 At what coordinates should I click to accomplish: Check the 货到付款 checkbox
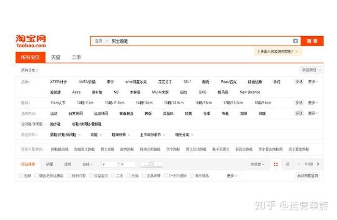click(69, 175)
